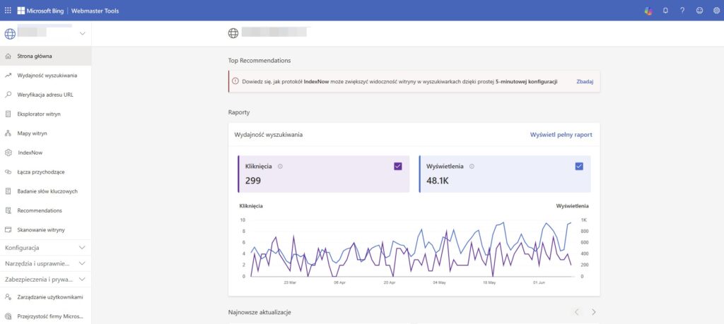Click the 01 Jun date on chart axis
Screen dimensions: 724x324
tap(539, 282)
